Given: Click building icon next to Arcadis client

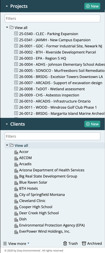Looking at the screenshot, I should (x=16, y=164).
